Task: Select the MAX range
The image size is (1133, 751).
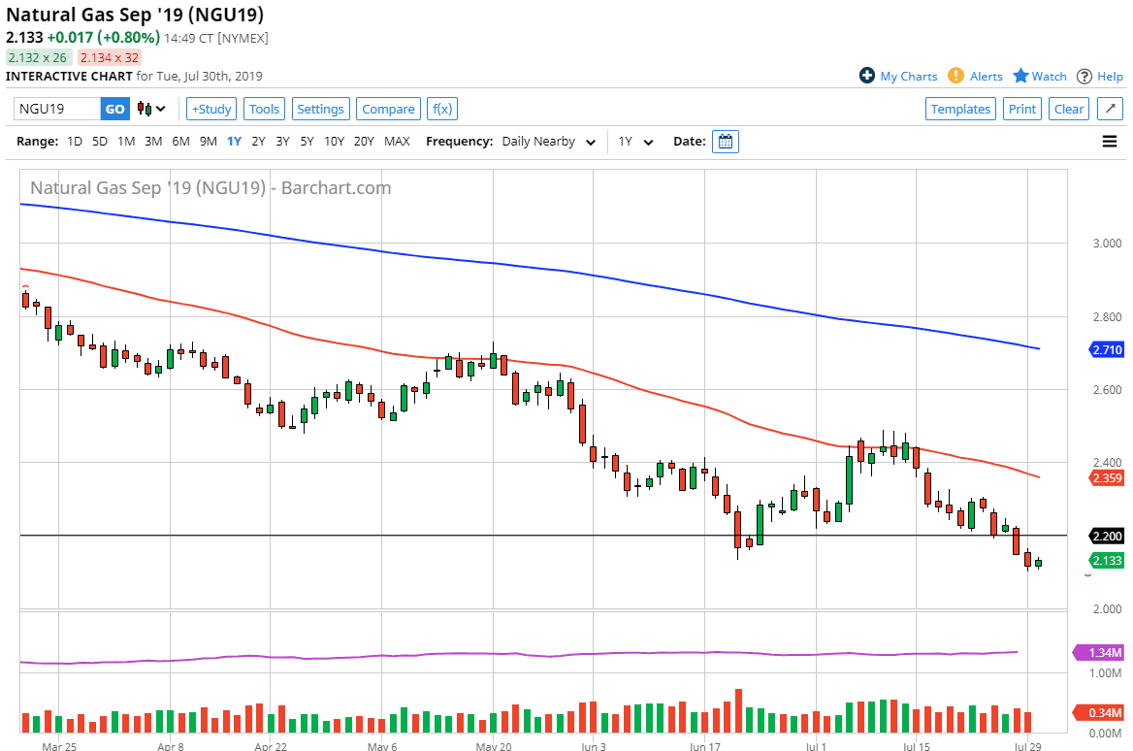Action: point(397,142)
